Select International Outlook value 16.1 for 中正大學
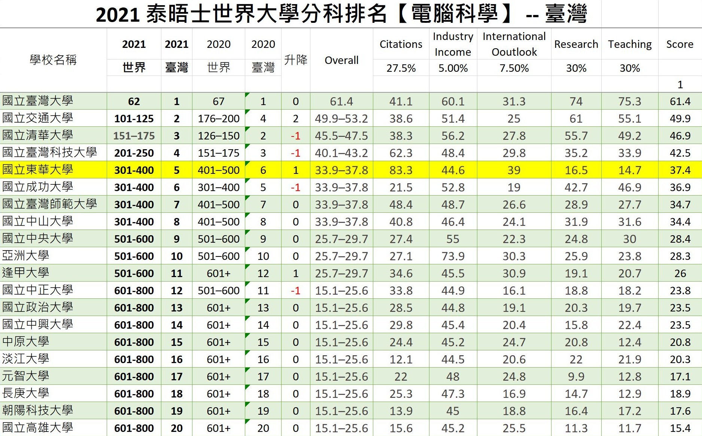This screenshot has width=702, height=436. tap(514, 290)
